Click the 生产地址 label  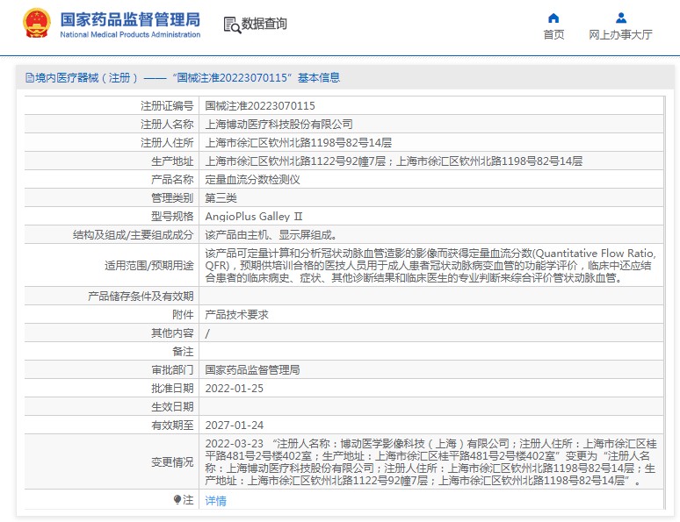coord(172,161)
